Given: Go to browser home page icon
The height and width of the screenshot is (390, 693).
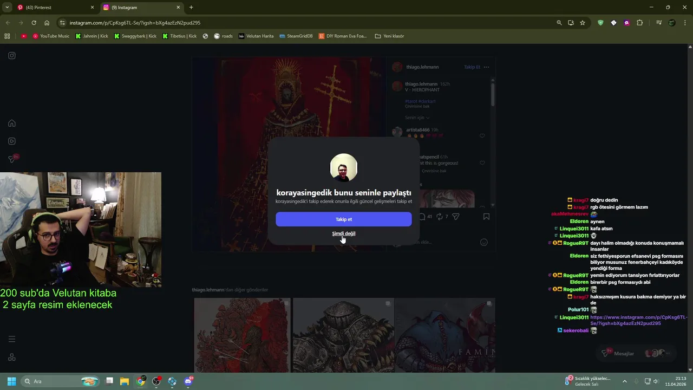Looking at the screenshot, I should pyautogui.click(x=47, y=23).
